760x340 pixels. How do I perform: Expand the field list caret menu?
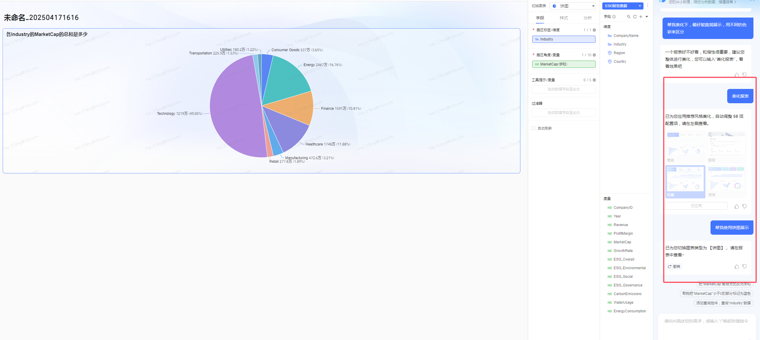pos(647,17)
